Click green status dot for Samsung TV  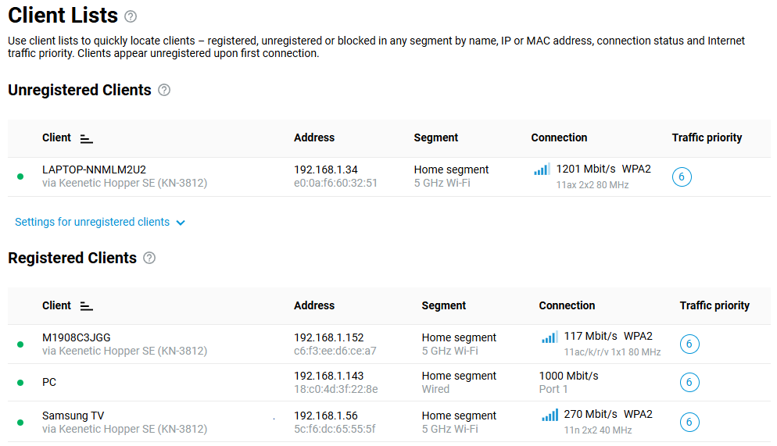(20, 422)
